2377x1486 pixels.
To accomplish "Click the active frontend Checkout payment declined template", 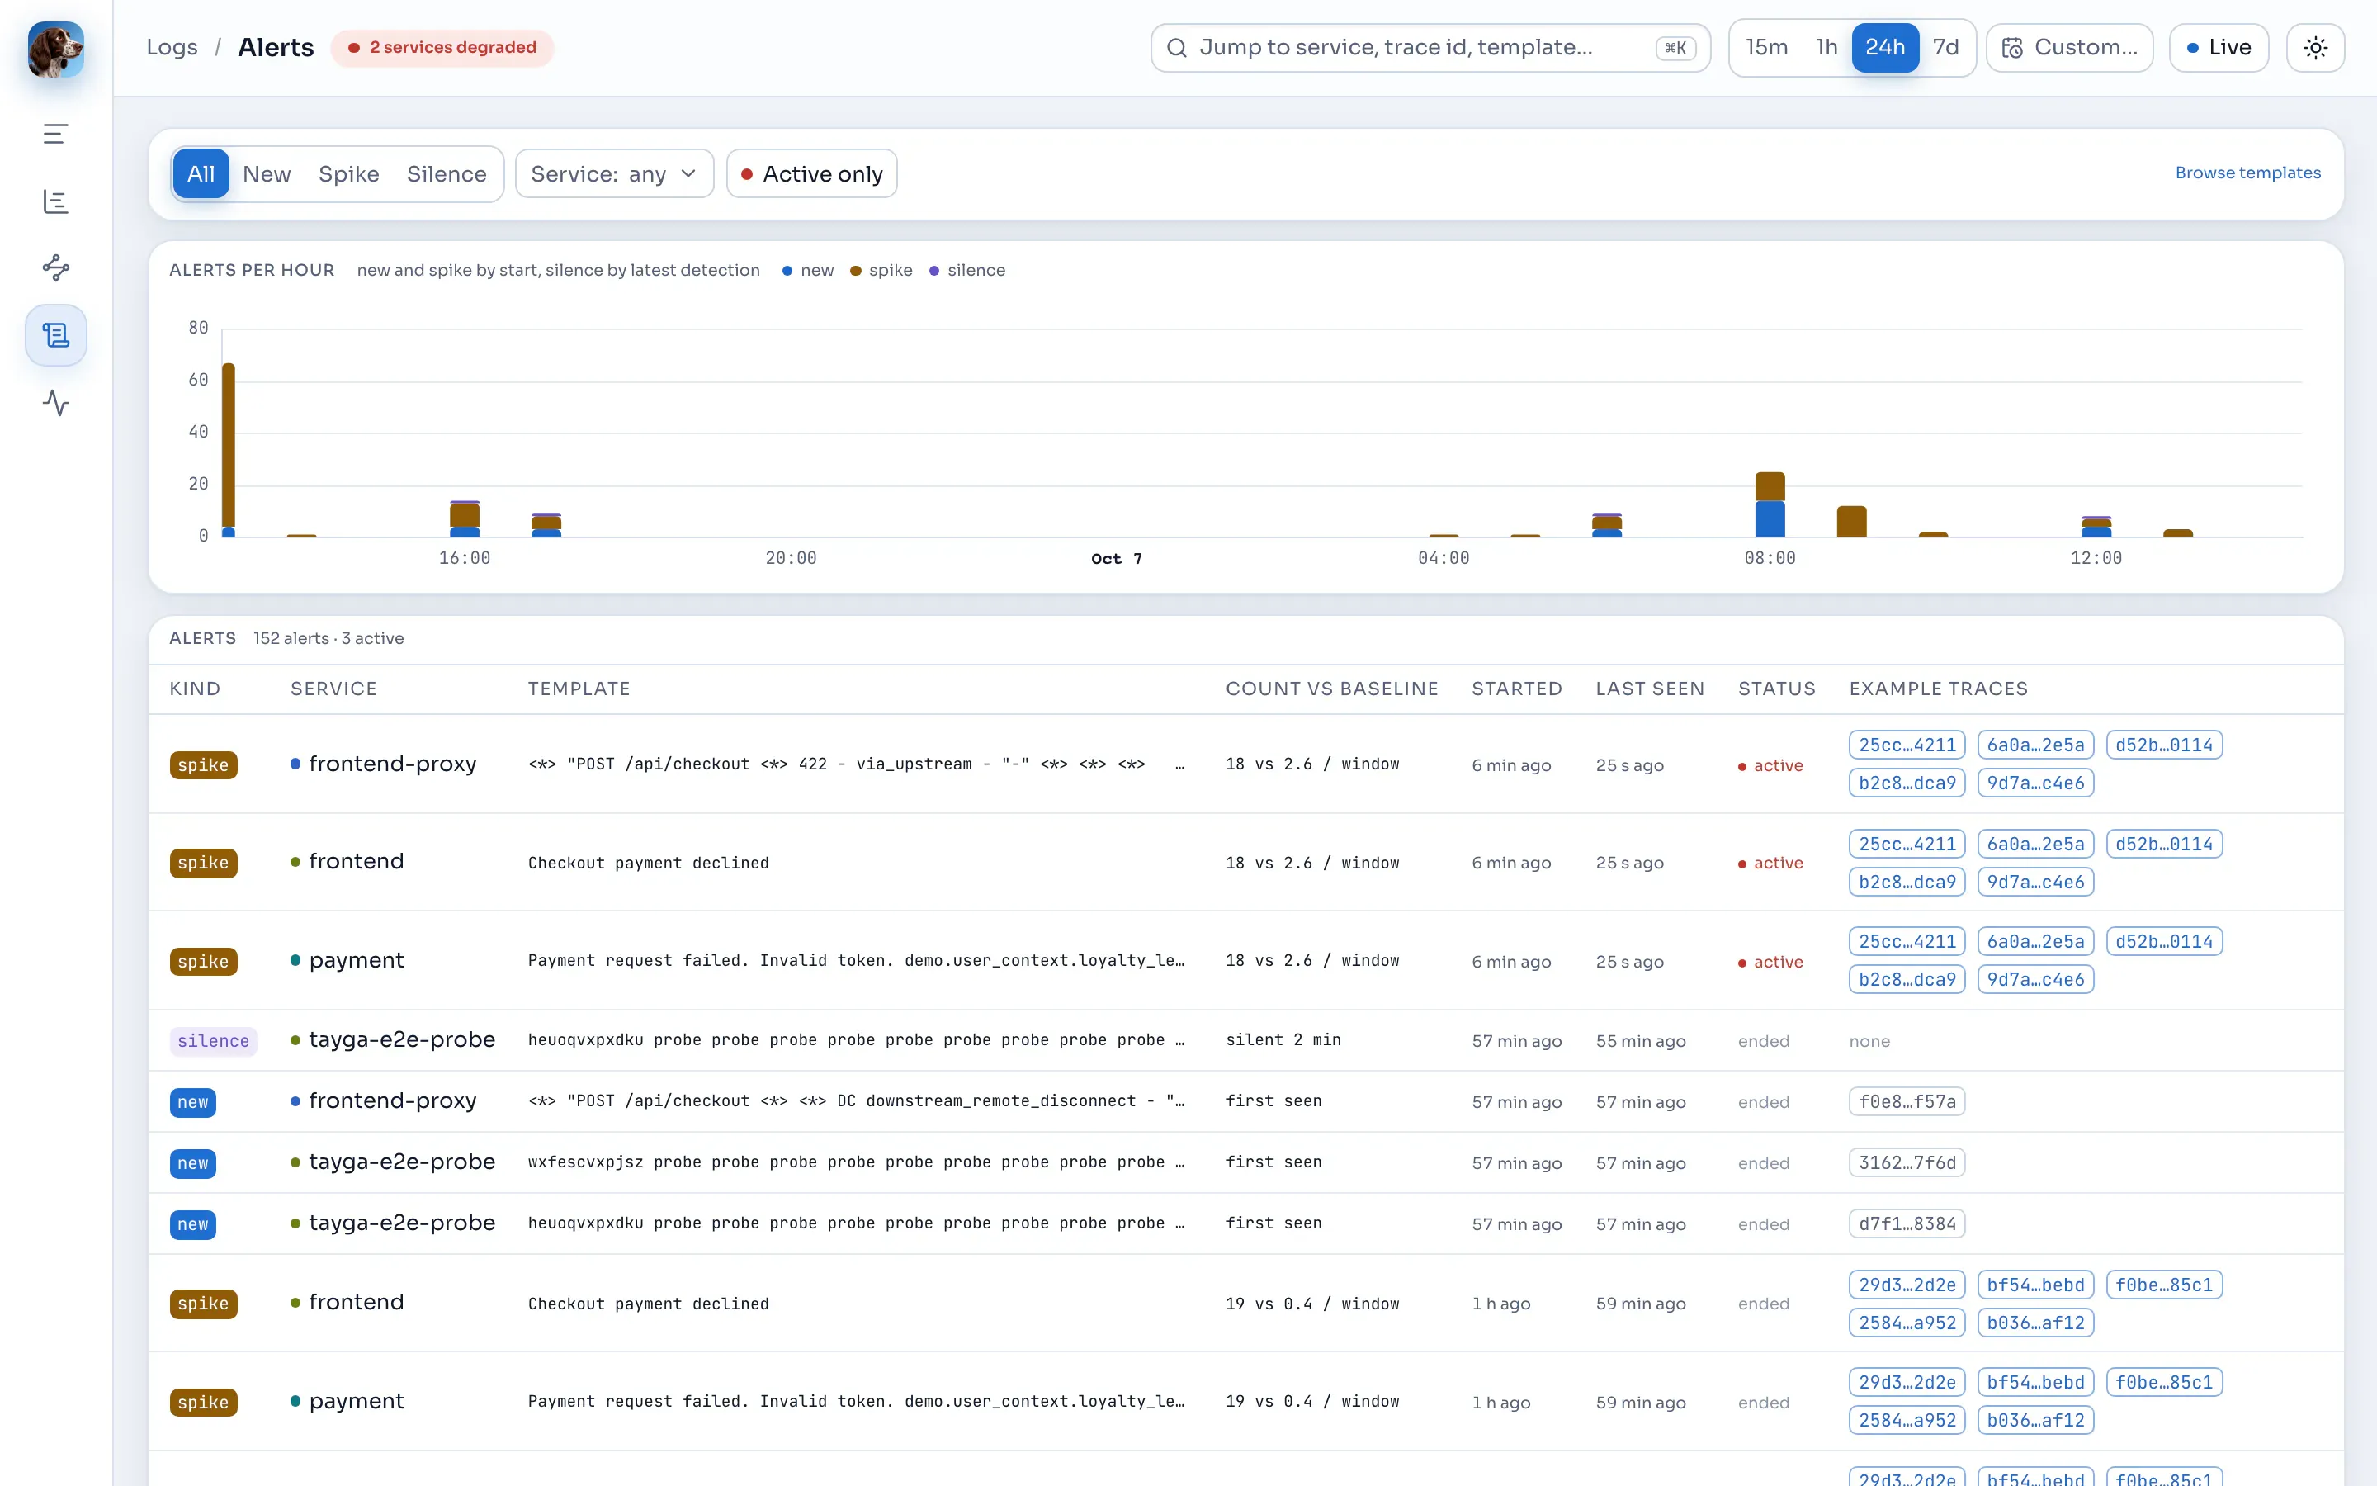I will [648, 863].
